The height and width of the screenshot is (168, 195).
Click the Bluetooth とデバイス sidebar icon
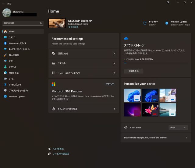point(5,43)
